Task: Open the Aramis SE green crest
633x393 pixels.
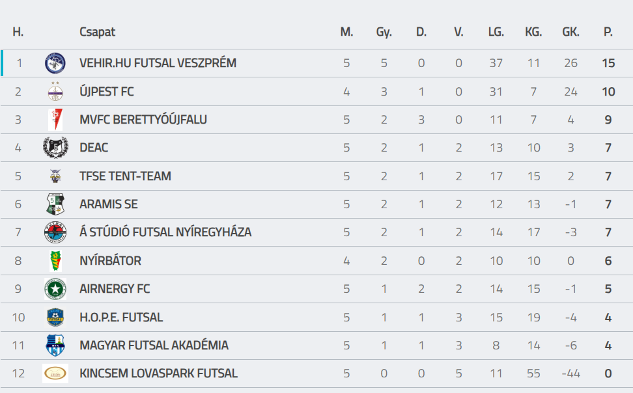Action: click(55, 204)
